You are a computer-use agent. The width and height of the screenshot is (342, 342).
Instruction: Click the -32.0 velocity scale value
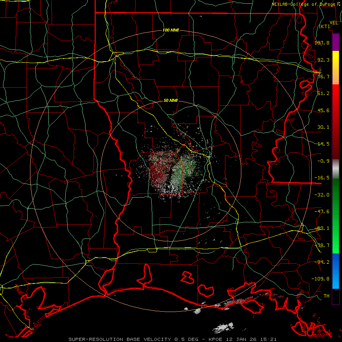322,195
